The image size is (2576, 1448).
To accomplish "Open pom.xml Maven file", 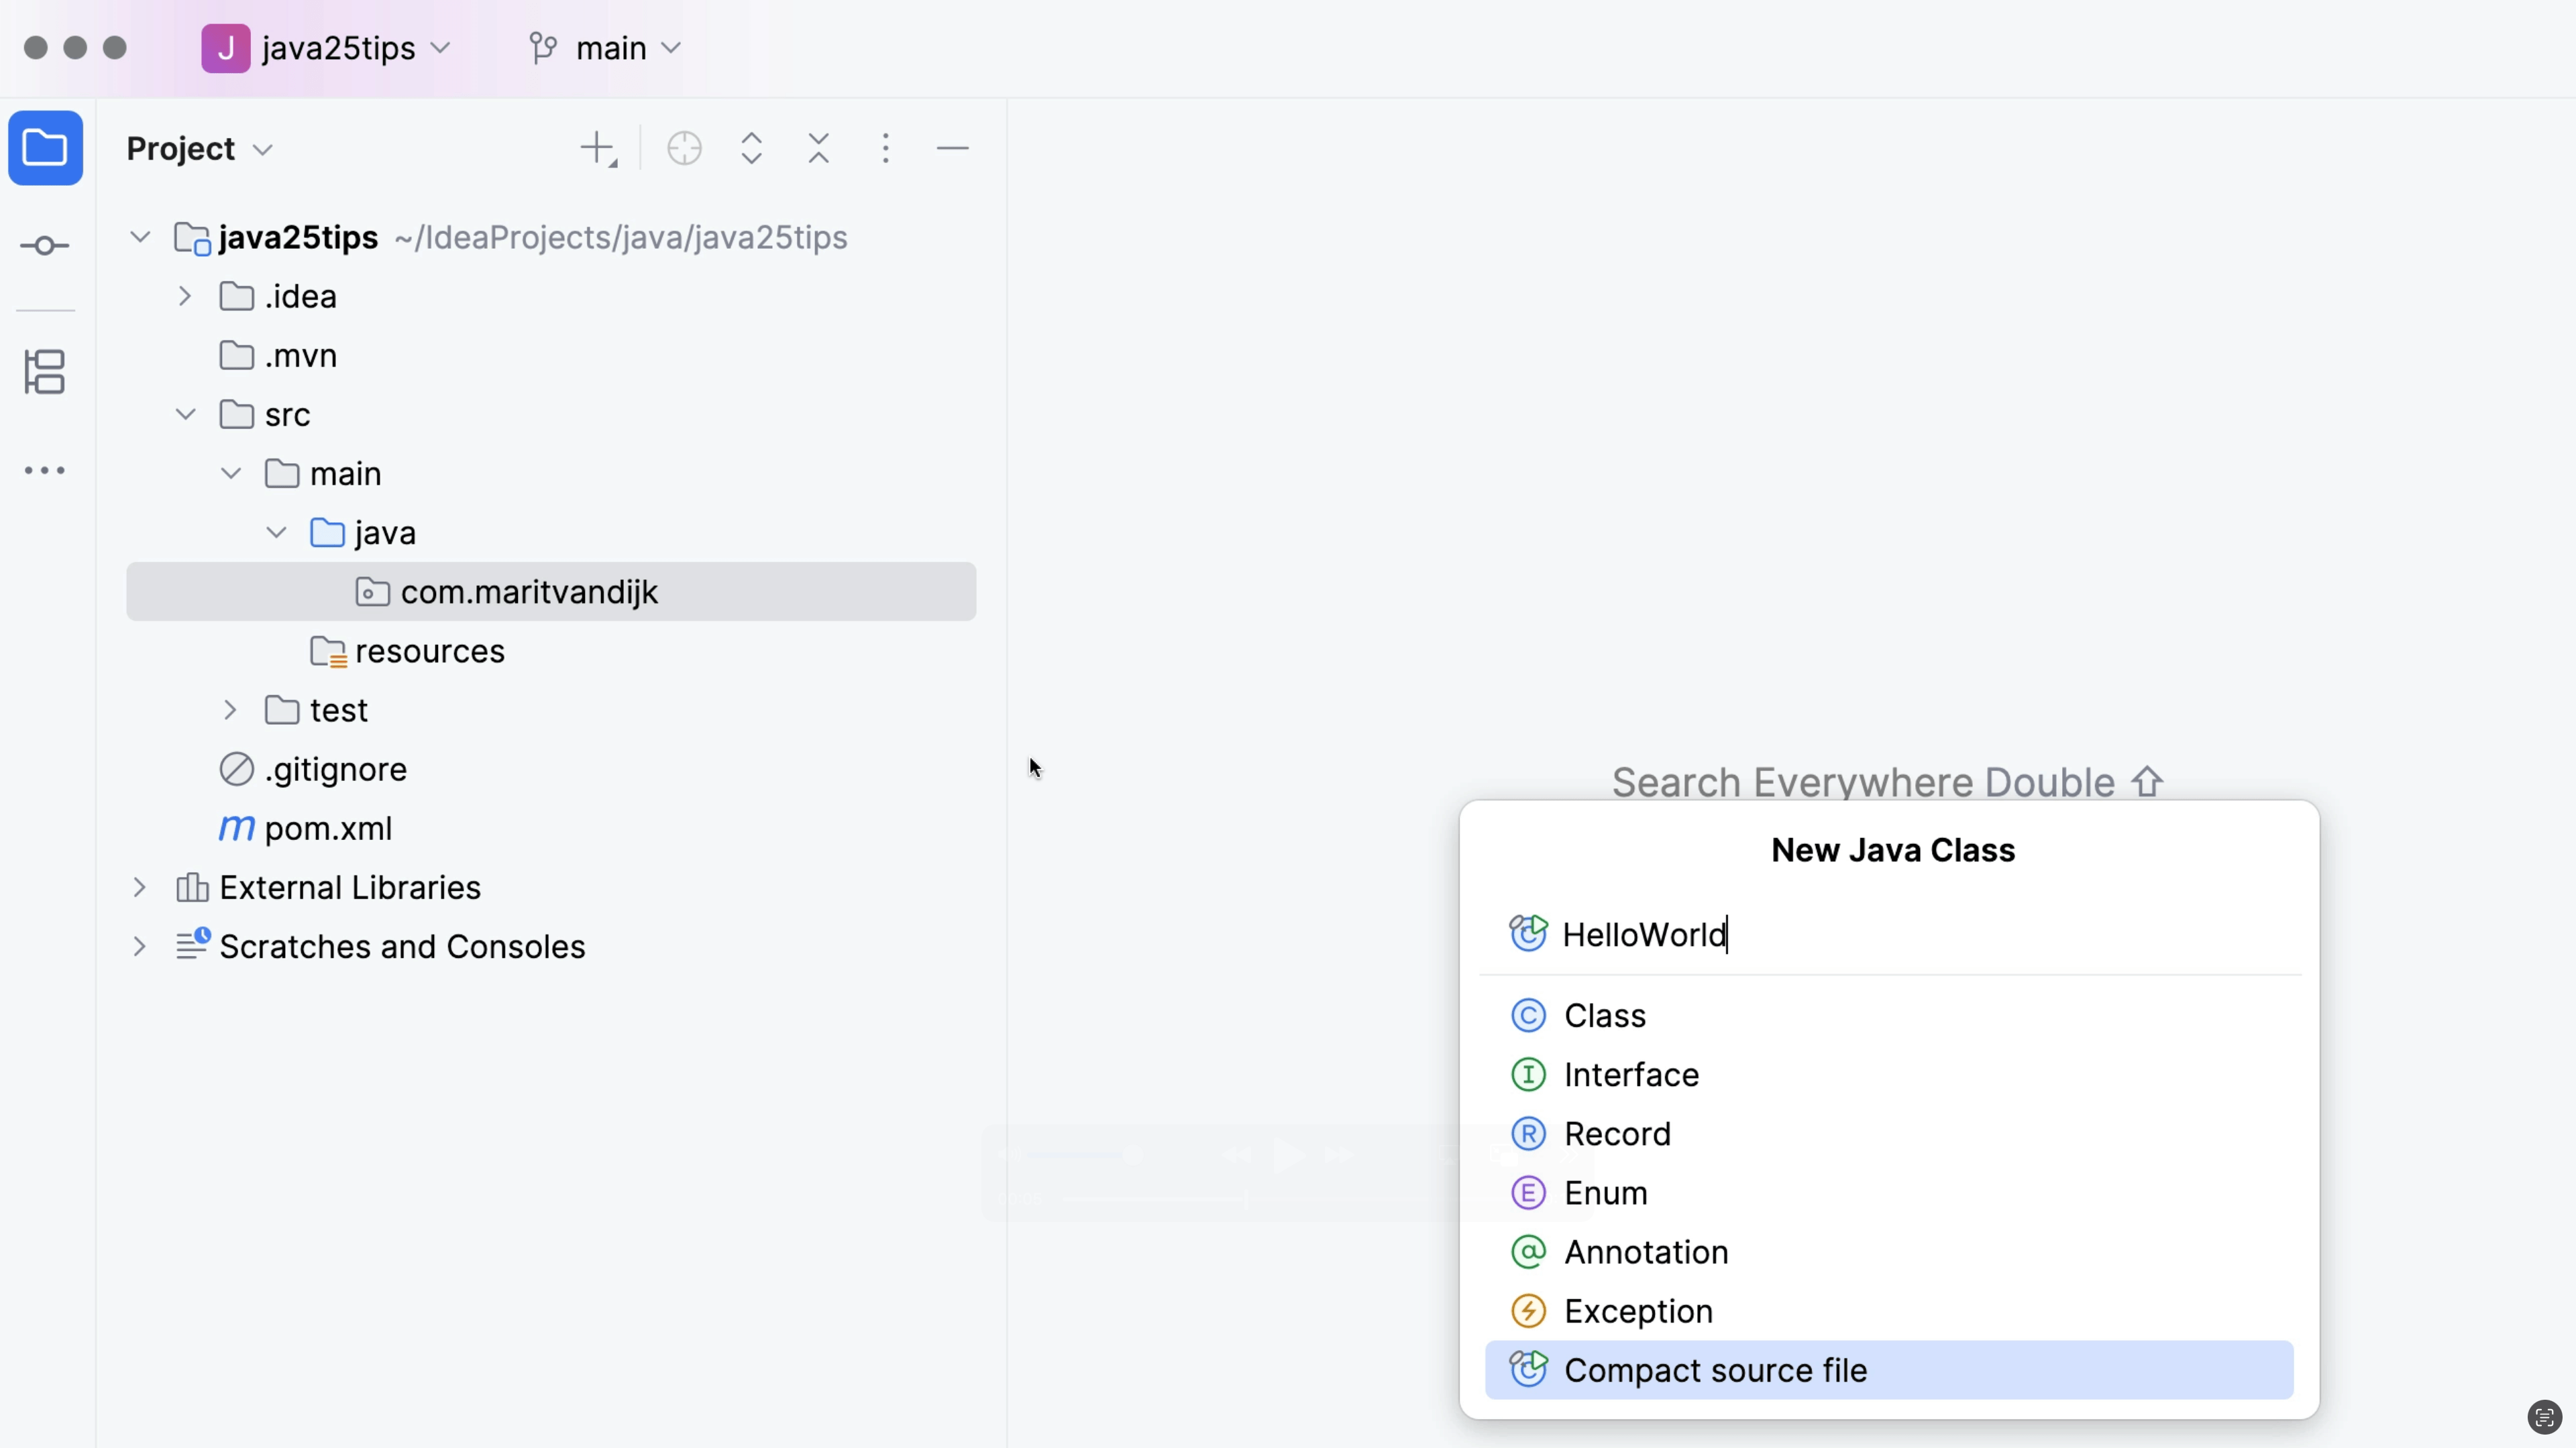I will [x=327, y=829].
